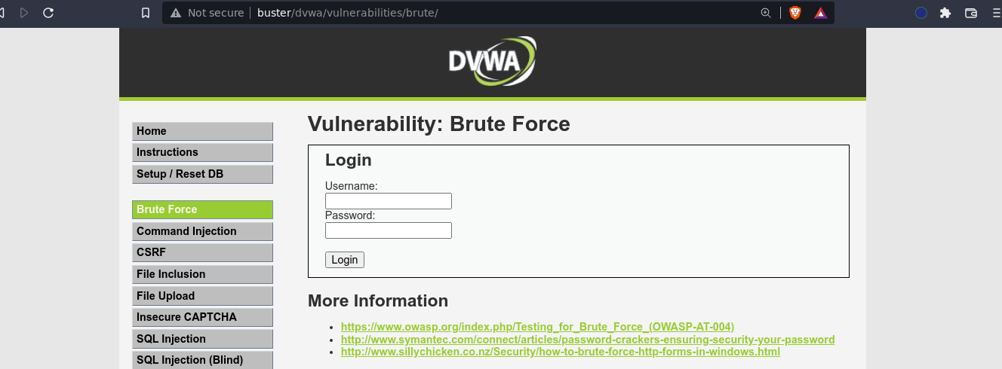The image size is (1002, 369).
Task: Reload the page with the refresh icon
Action: (x=48, y=13)
